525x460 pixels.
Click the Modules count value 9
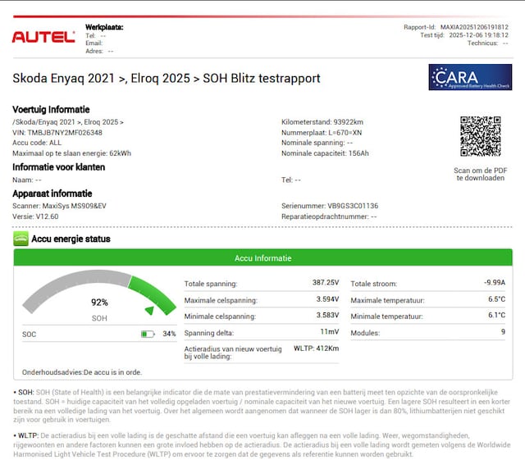[x=502, y=332]
